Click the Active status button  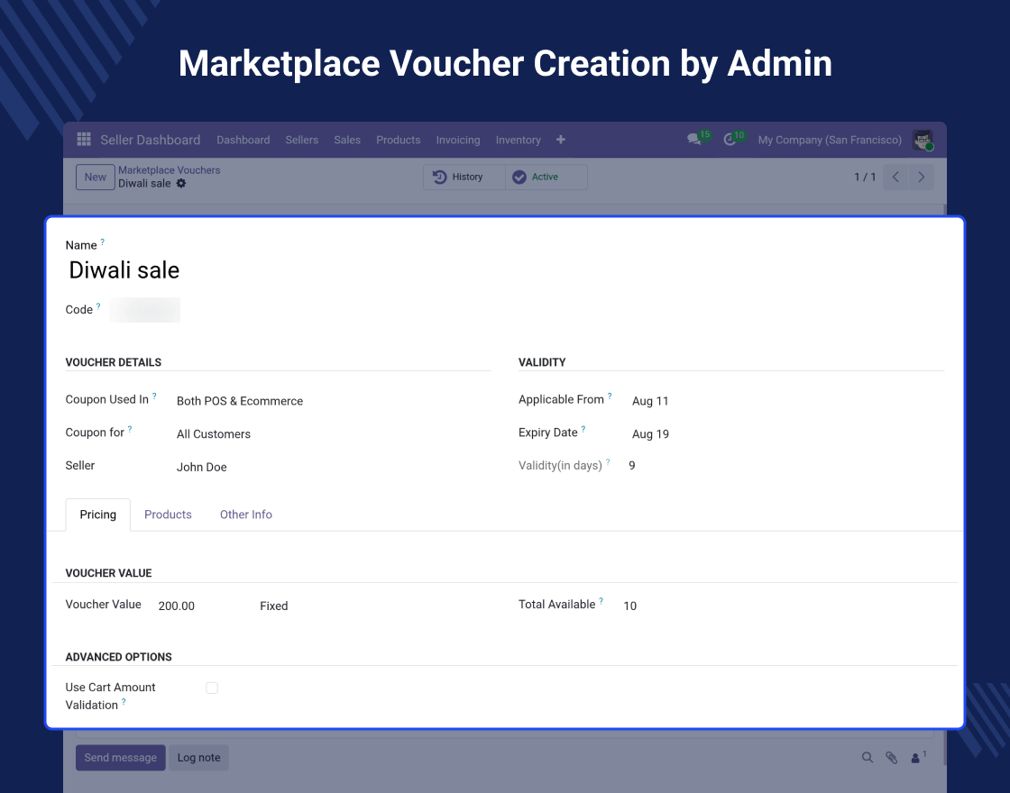click(546, 177)
